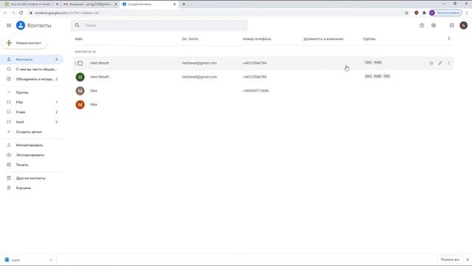Collapse the Группы section
The width and height of the screenshot is (472, 266).
pyautogui.click(x=9, y=92)
